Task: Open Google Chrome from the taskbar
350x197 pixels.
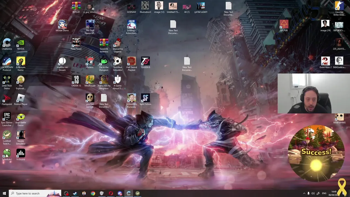Action: (x=93, y=193)
